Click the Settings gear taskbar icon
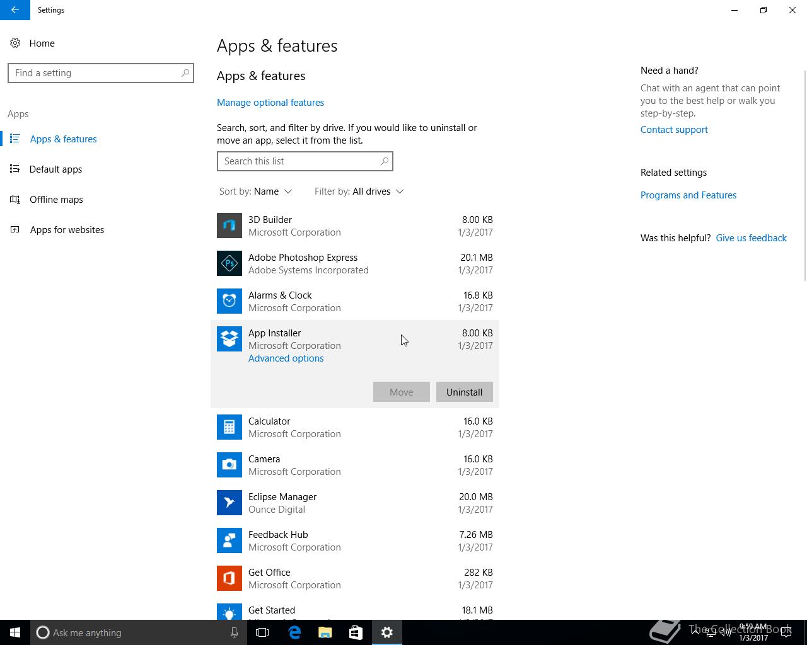 [386, 632]
